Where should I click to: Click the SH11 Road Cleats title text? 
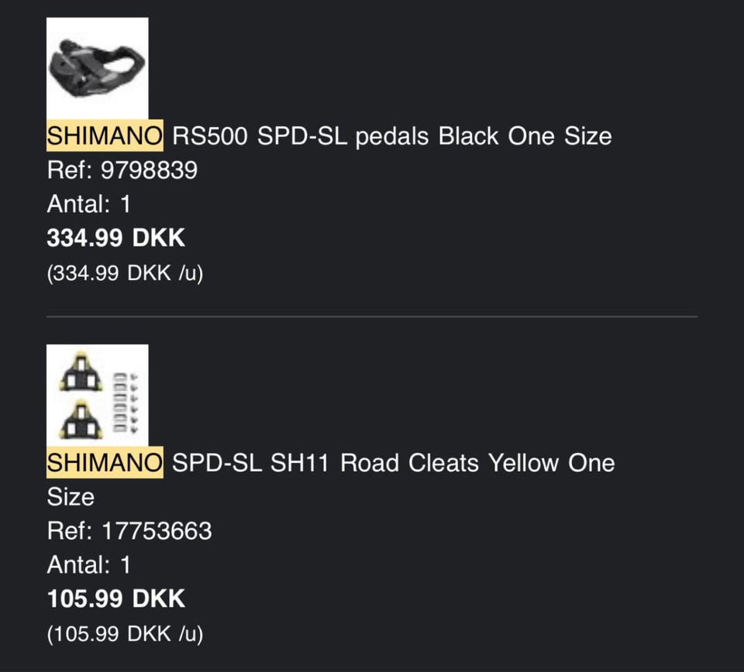(363, 463)
